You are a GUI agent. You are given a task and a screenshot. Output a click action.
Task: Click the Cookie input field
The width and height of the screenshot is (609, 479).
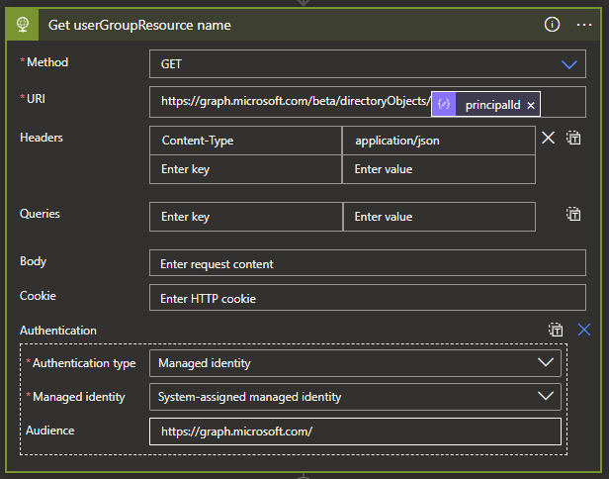355,297
